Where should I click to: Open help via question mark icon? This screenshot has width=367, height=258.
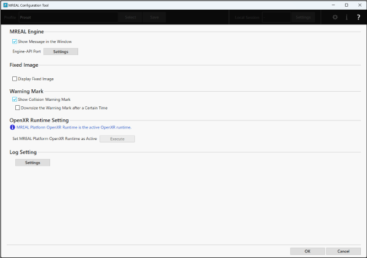(358, 17)
